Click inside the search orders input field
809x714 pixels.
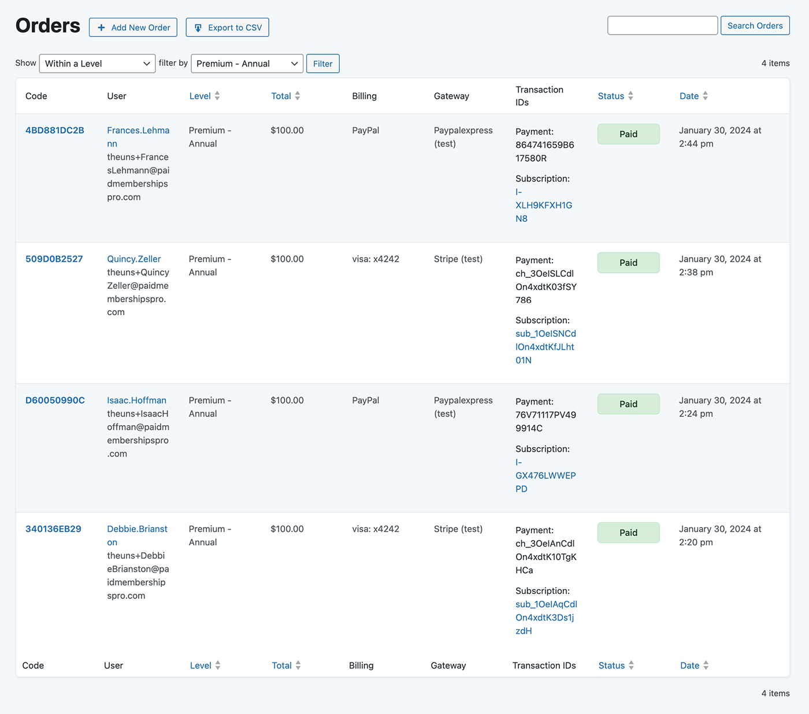[662, 25]
